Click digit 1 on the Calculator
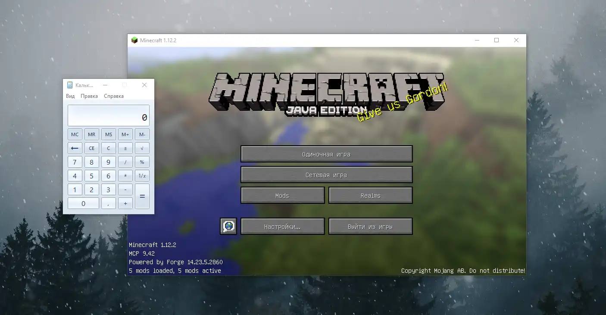Viewport: 606px width, 315px height. point(75,190)
